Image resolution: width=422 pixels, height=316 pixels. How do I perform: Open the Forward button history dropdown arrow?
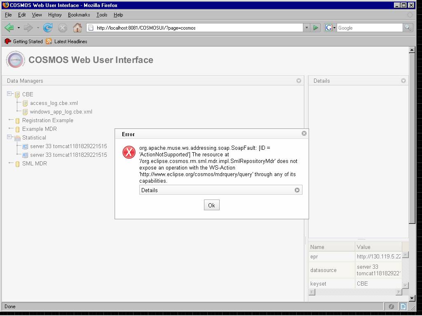pos(38,28)
